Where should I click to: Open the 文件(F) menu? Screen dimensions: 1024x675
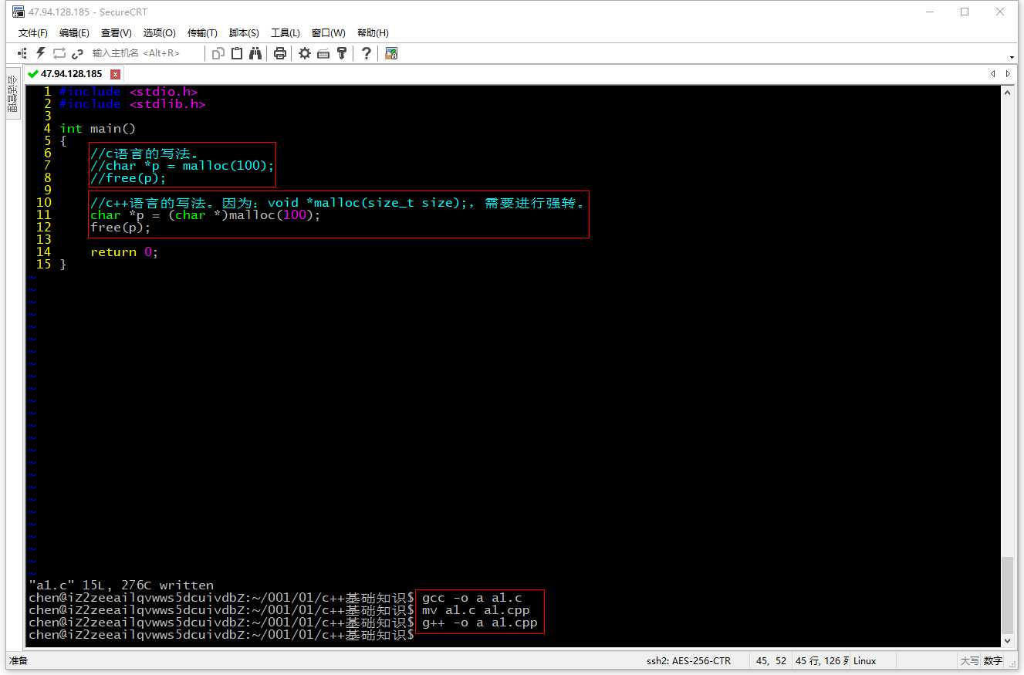tap(33, 33)
